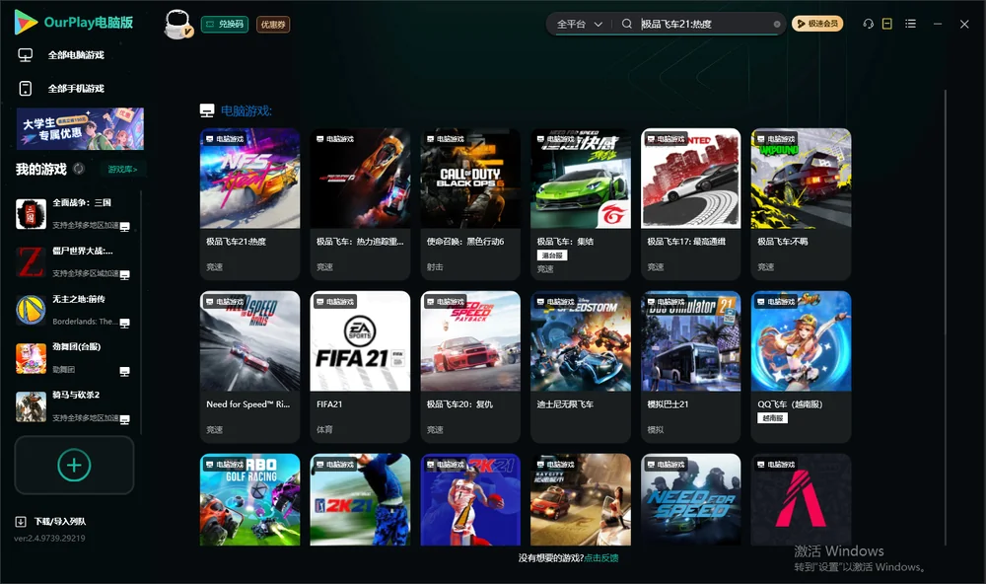Open the 极品飞车20: 复仇 game cover
This screenshot has width=986, height=584.
pos(470,341)
